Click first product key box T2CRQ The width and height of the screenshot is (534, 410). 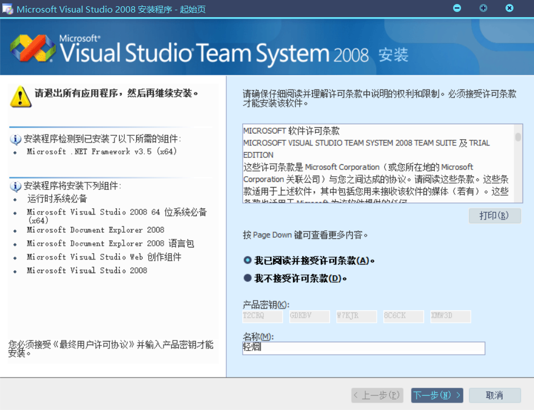click(263, 316)
